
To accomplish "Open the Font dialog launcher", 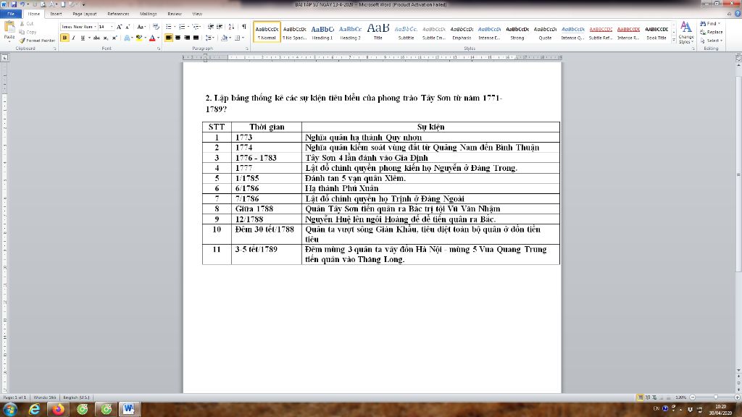I will (x=159, y=49).
